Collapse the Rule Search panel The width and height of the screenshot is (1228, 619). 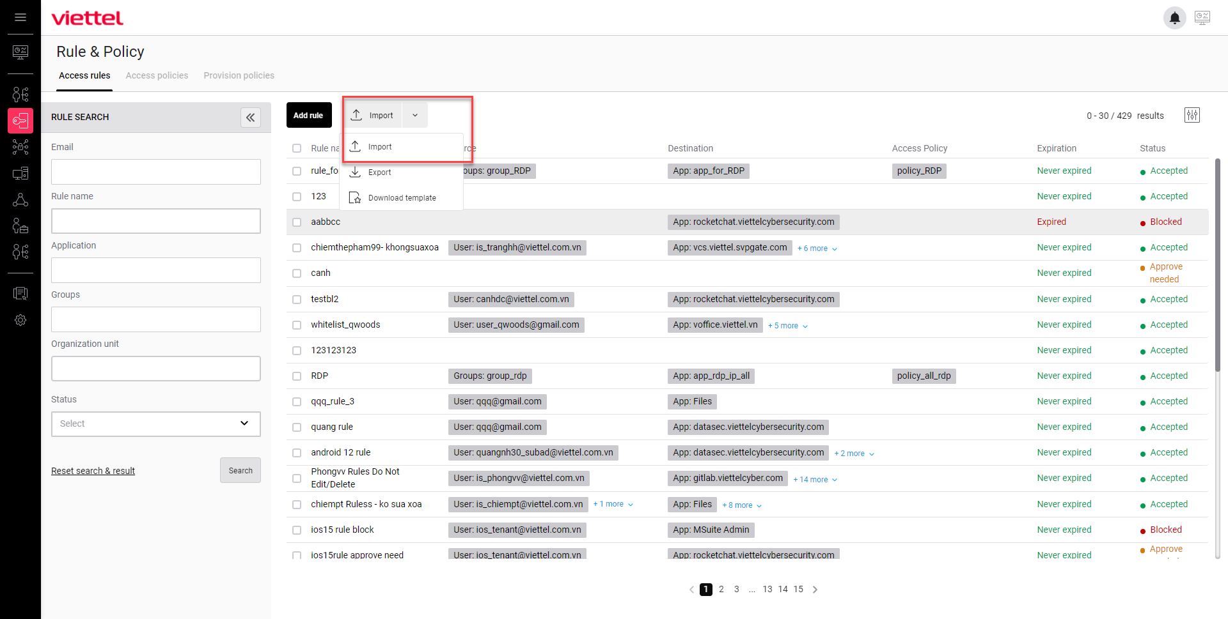[x=251, y=118]
